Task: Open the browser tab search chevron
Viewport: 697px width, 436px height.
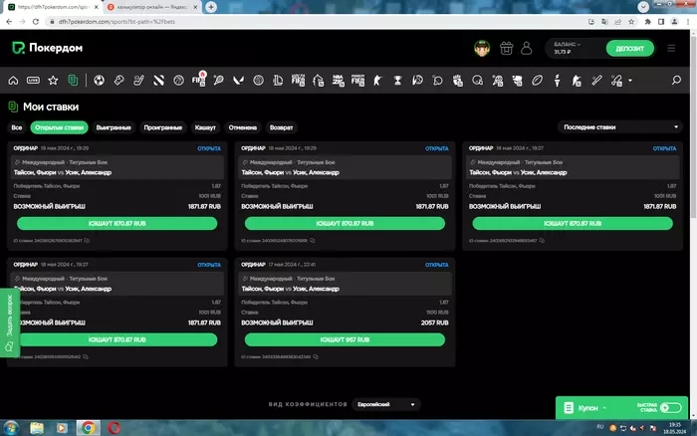Action: tap(643, 7)
